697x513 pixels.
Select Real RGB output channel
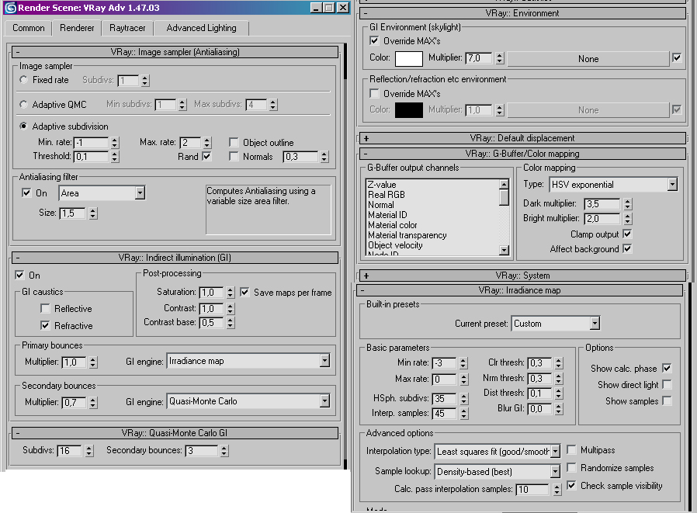point(387,195)
